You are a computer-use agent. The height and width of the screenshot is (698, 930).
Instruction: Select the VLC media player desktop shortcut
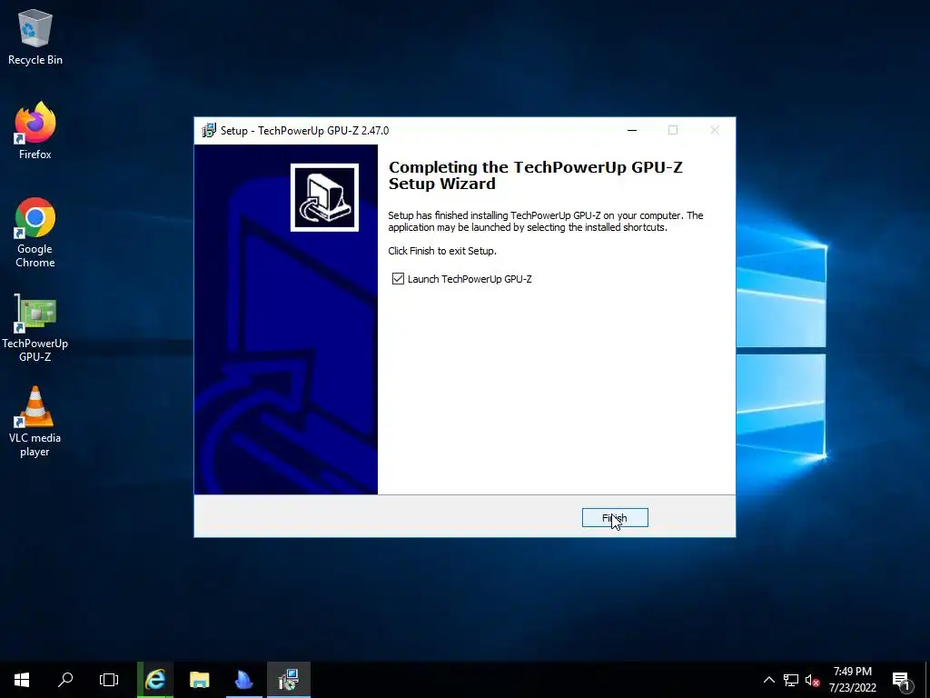[35, 422]
